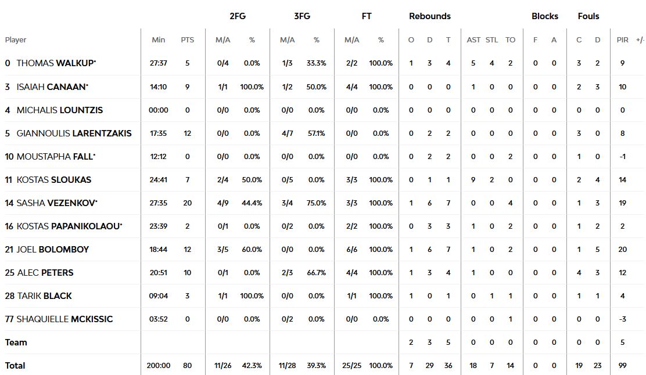Click Kostas Papanikolaou's name
This screenshot has height=375, width=646.
69,226
